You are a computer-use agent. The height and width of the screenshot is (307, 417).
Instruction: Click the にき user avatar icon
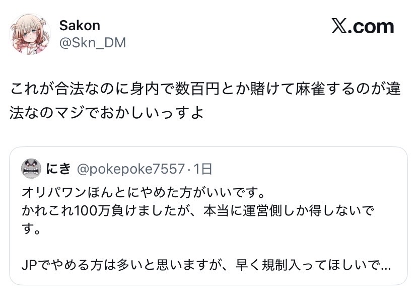[x=31, y=169]
